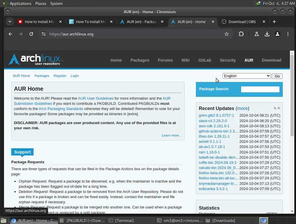This screenshot has width=296, height=224.
Task: Click the Chromium workspace icon in bottom panel
Action: click(264, 221)
